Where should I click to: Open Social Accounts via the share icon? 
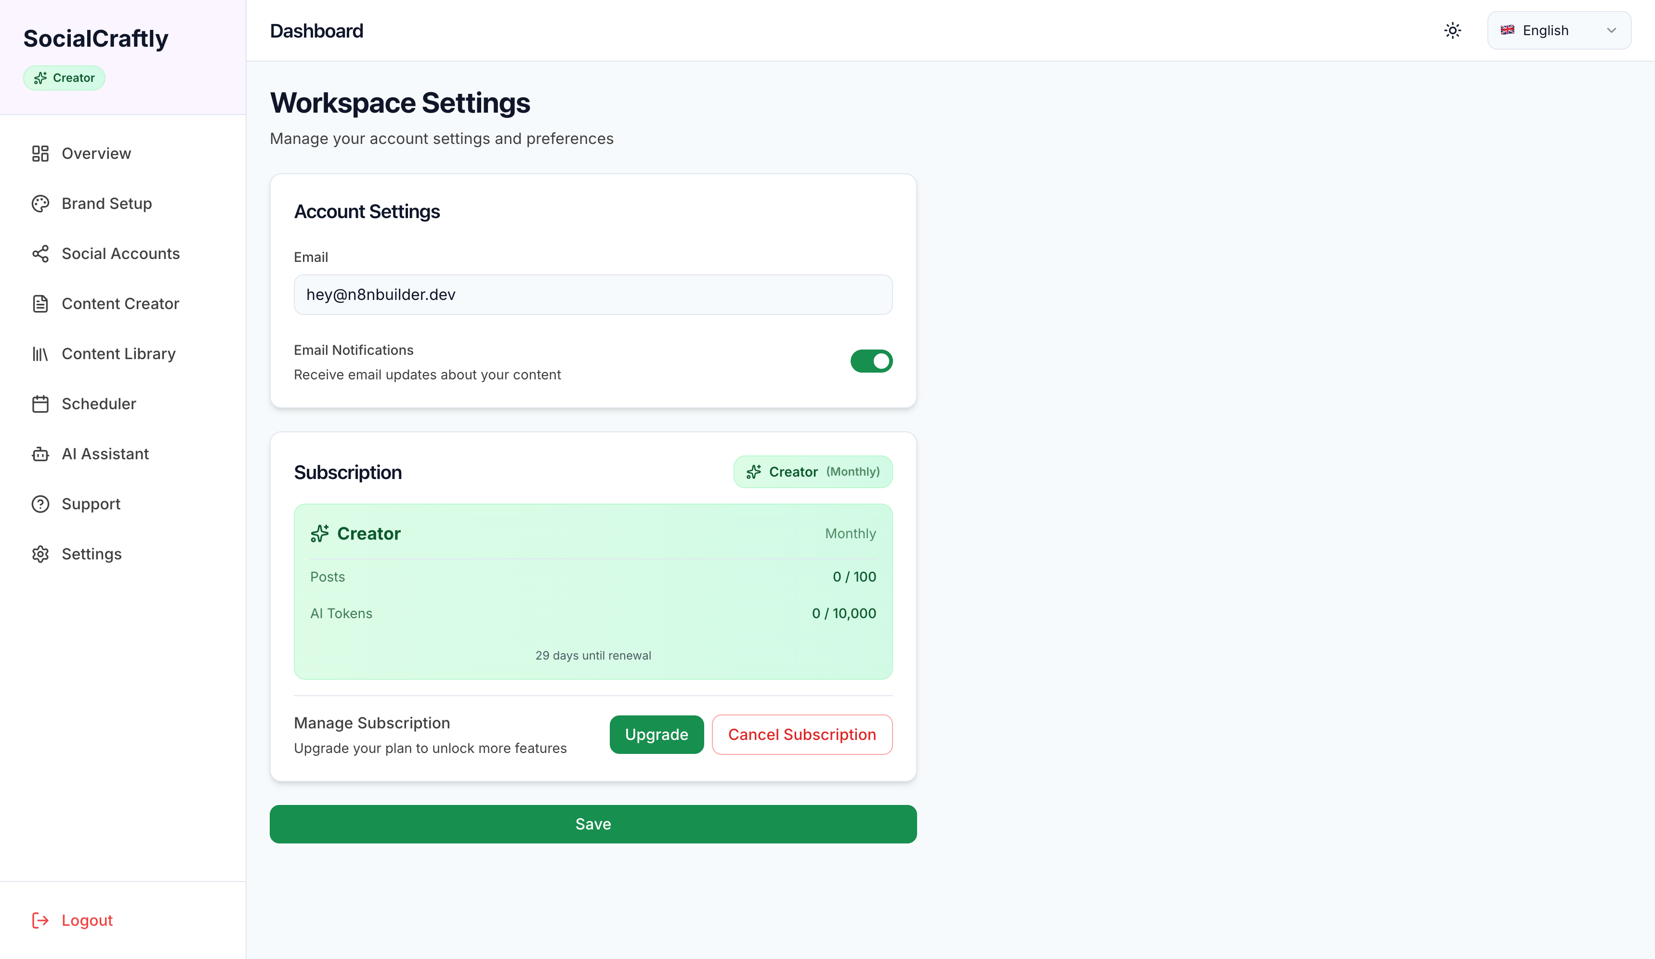pos(40,253)
